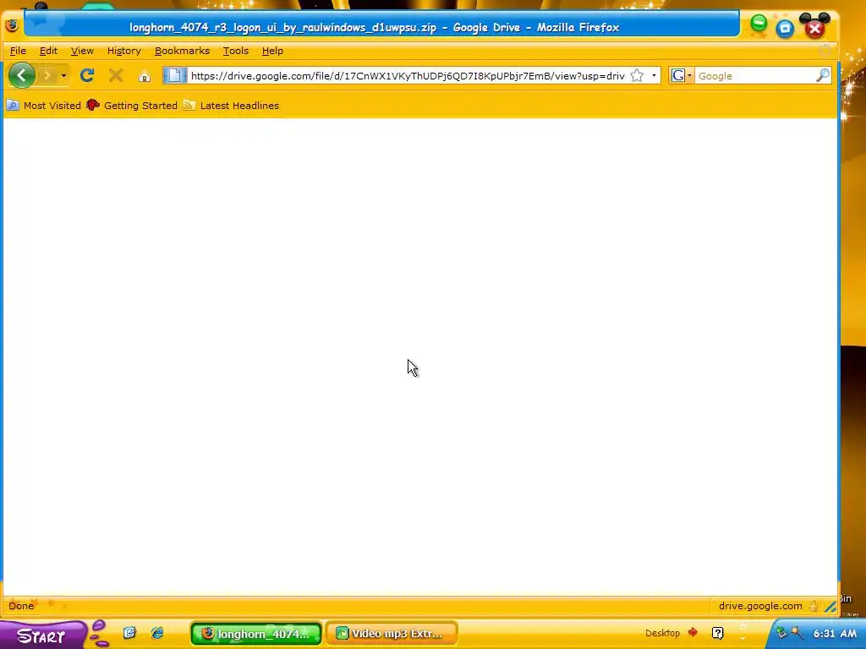The height and width of the screenshot is (649, 866).
Task: Click the Forward navigation arrow
Action: click(x=47, y=75)
